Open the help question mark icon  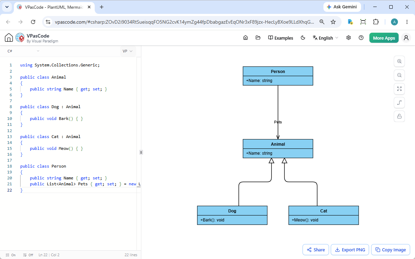pyautogui.click(x=361, y=38)
